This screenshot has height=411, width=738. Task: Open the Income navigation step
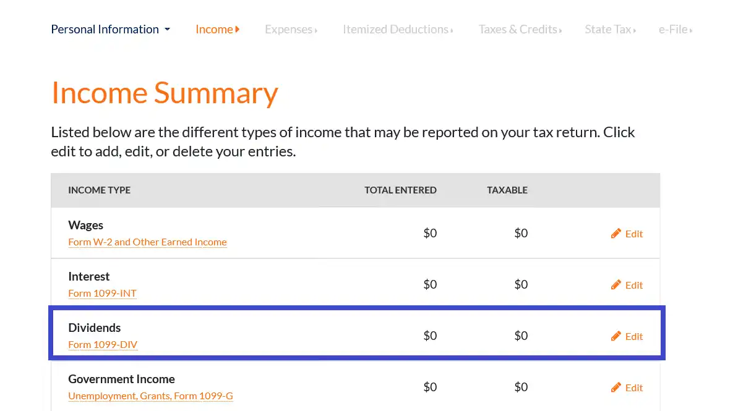[x=217, y=29]
